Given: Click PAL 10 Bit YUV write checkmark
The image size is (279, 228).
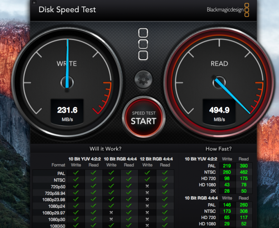Looking at the screenshot, I should pos(76,173).
